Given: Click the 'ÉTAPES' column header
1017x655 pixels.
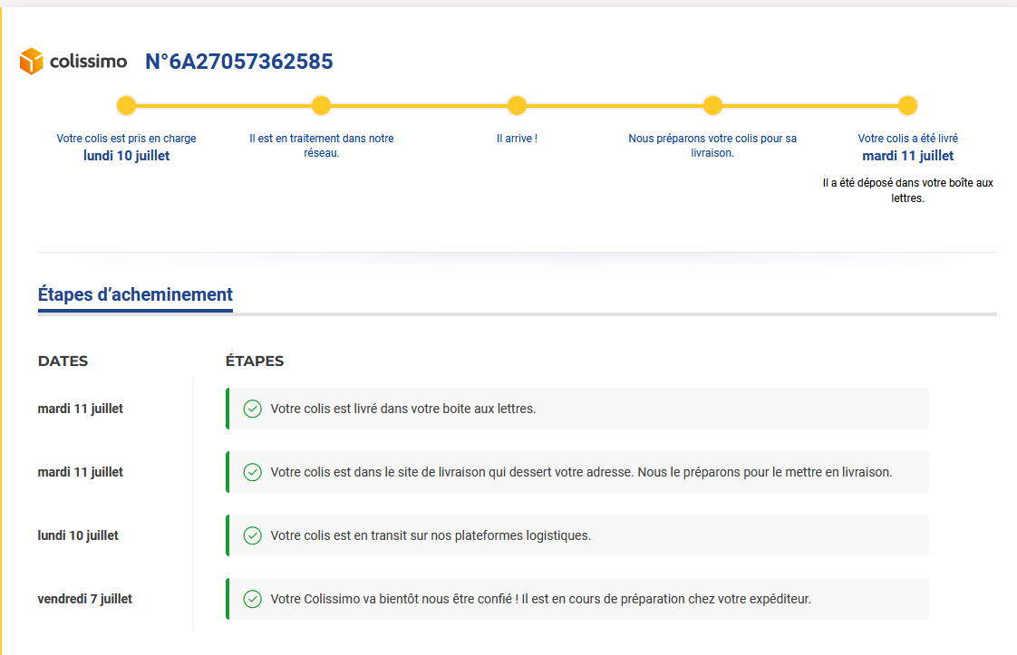Looking at the screenshot, I should pyautogui.click(x=255, y=361).
